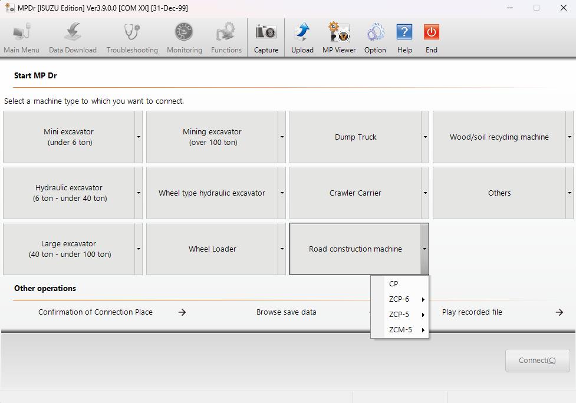This screenshot has width=576, height=403.
Task: Click arrow next to Play recorded file
Action: [x=559, y=312]
